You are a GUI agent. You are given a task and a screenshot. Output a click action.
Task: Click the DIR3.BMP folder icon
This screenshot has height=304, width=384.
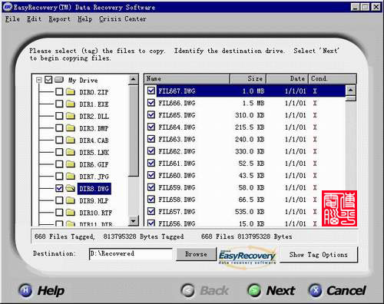(x=70, y=128)
